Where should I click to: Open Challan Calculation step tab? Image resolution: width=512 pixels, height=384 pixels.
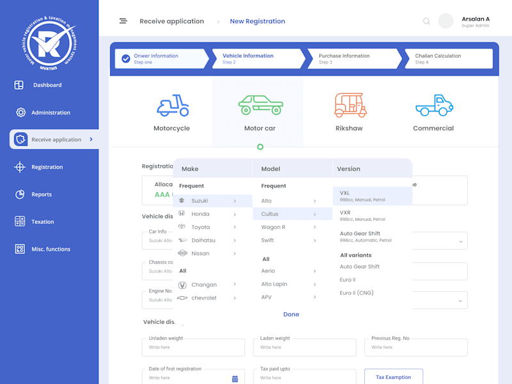[x=449, y=59]
